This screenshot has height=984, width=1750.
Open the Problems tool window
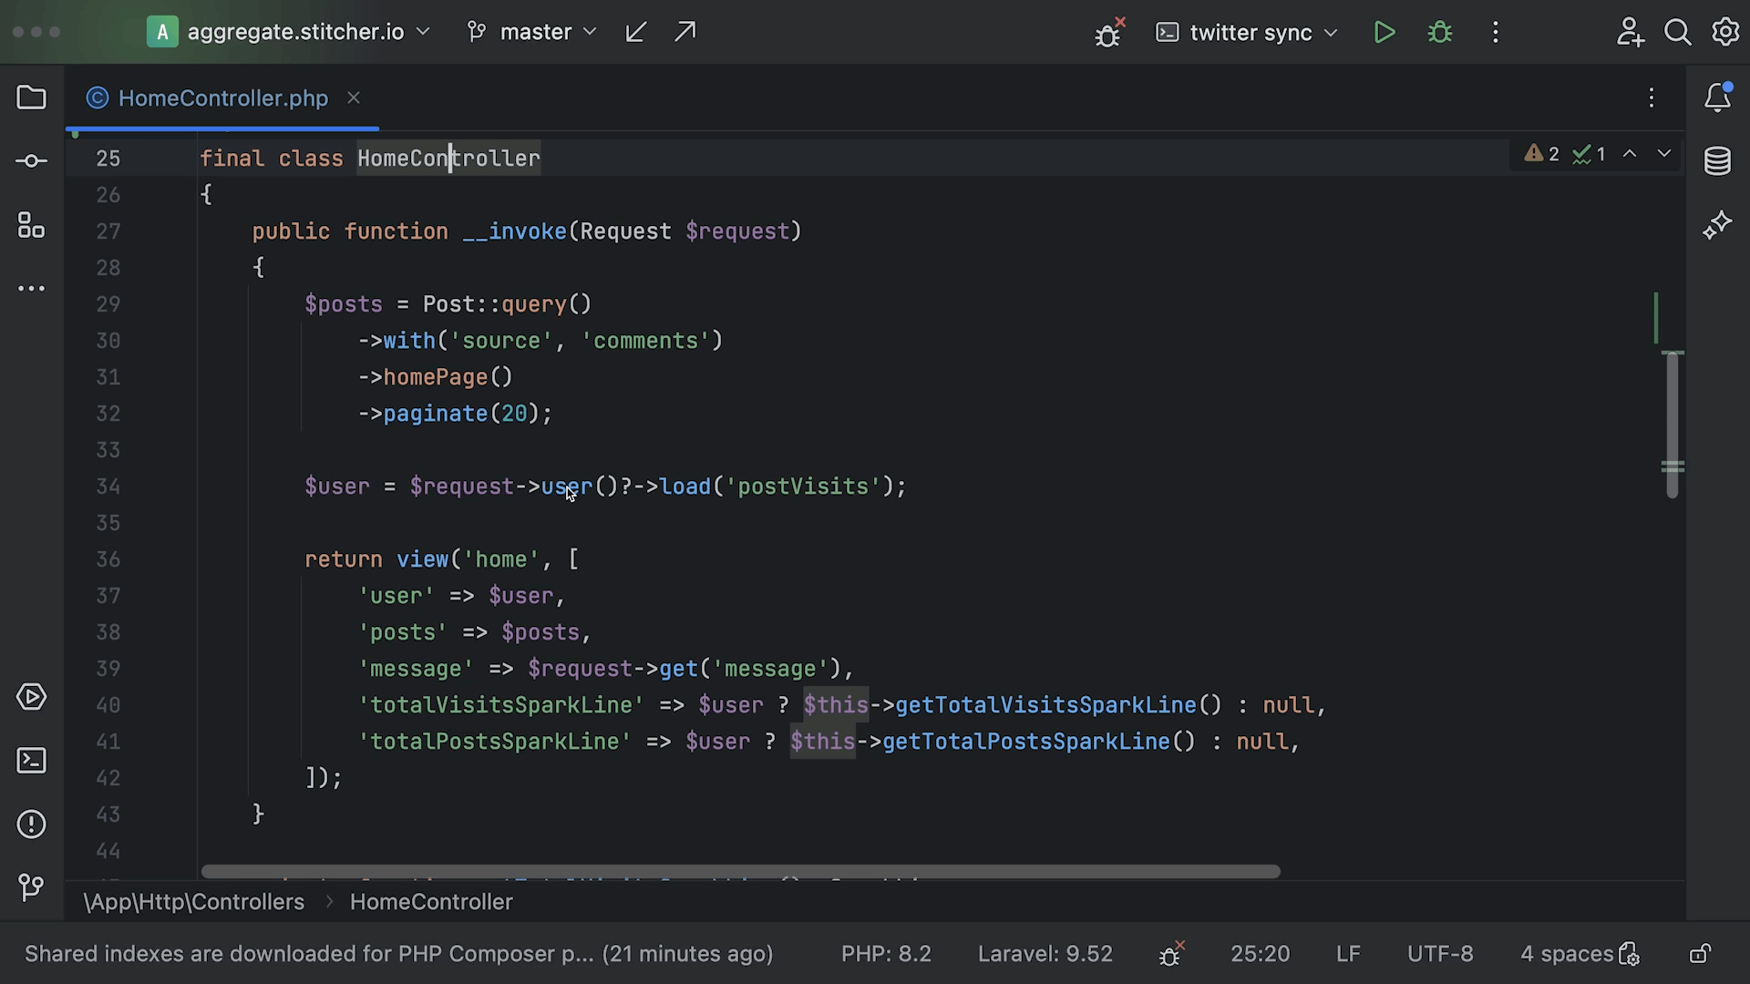coord(31,825)
